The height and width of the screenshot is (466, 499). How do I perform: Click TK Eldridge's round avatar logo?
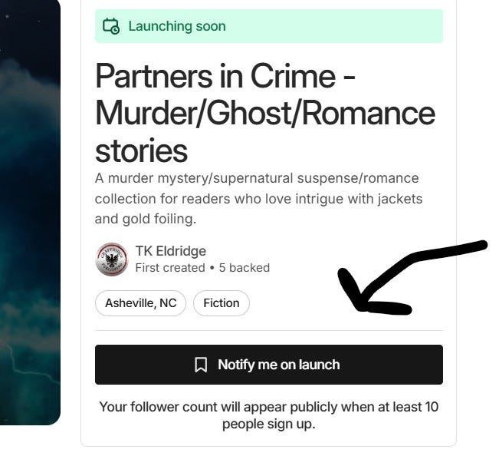112,259
